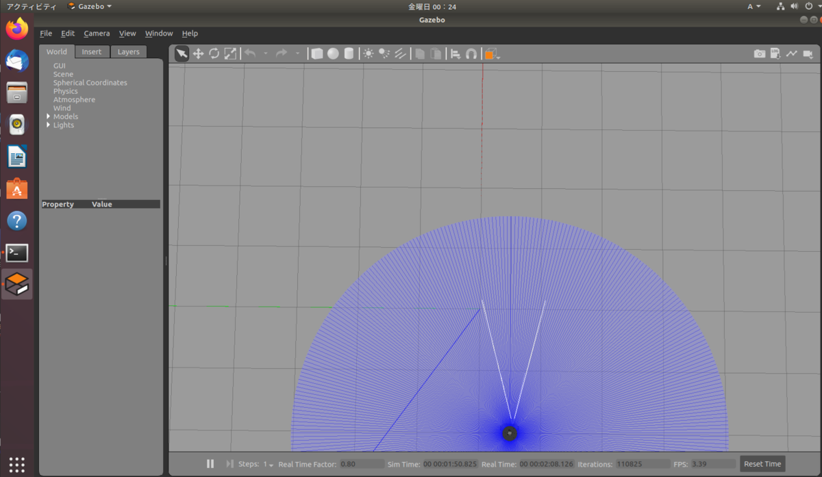Open LibreOffice Writer from the dock
Viewport: 822px width, 477px height.
coord(17,157)
